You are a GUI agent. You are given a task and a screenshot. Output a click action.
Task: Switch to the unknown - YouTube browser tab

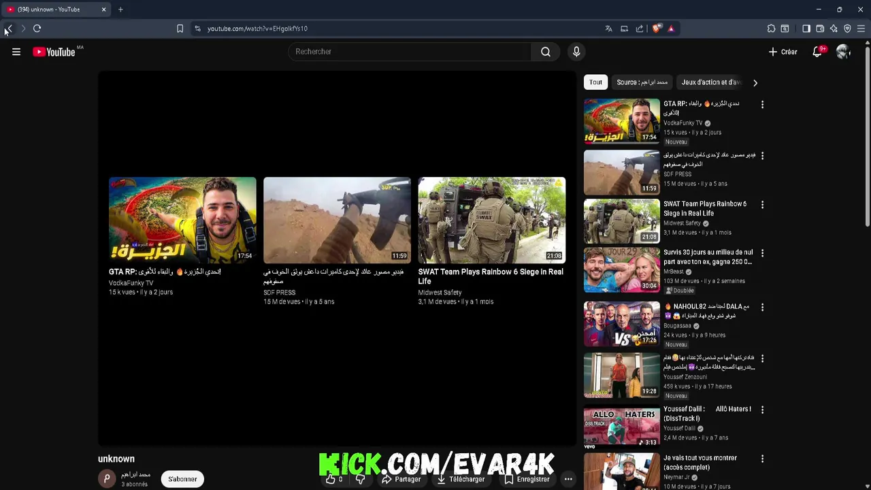(x=54, y=10)
